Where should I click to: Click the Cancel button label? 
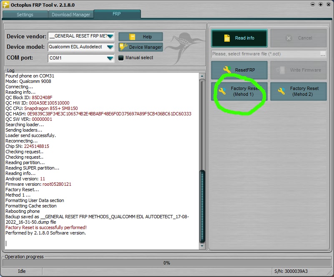point(305,38)
